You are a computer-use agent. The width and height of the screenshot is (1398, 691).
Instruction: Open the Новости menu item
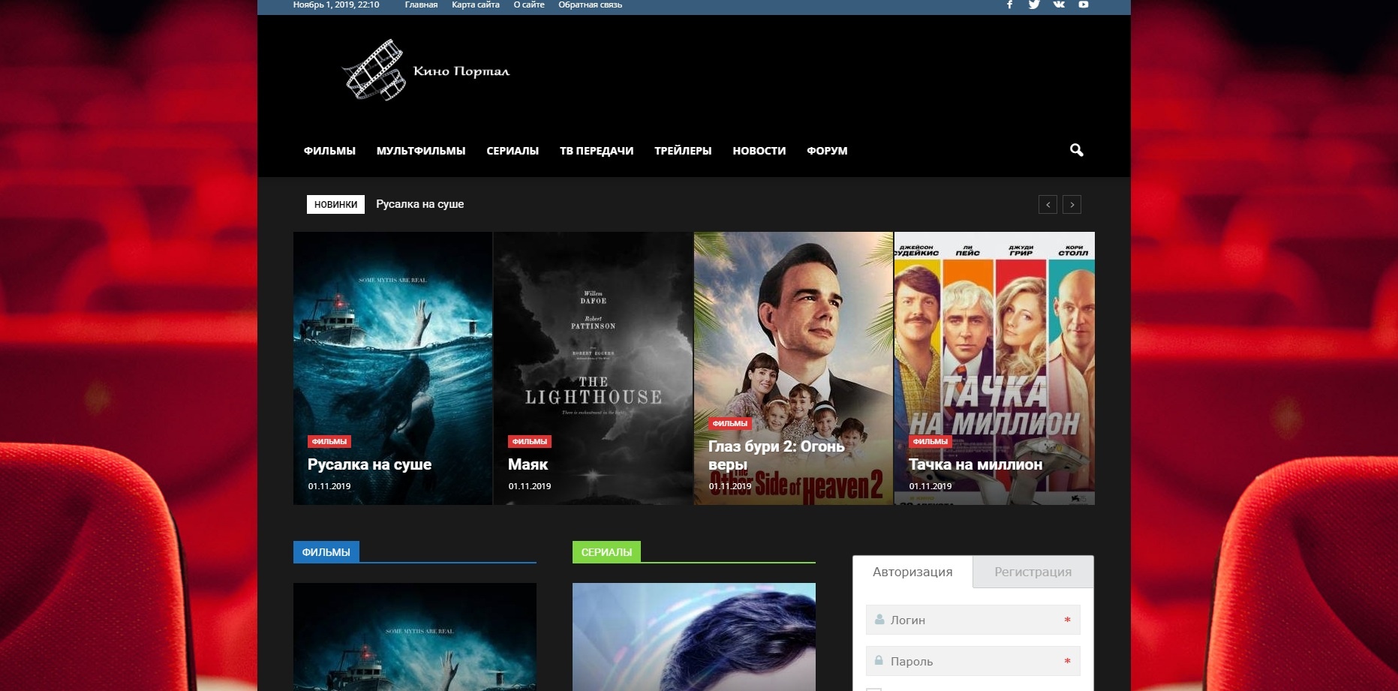pyautogui.click(x=759, y=151)
